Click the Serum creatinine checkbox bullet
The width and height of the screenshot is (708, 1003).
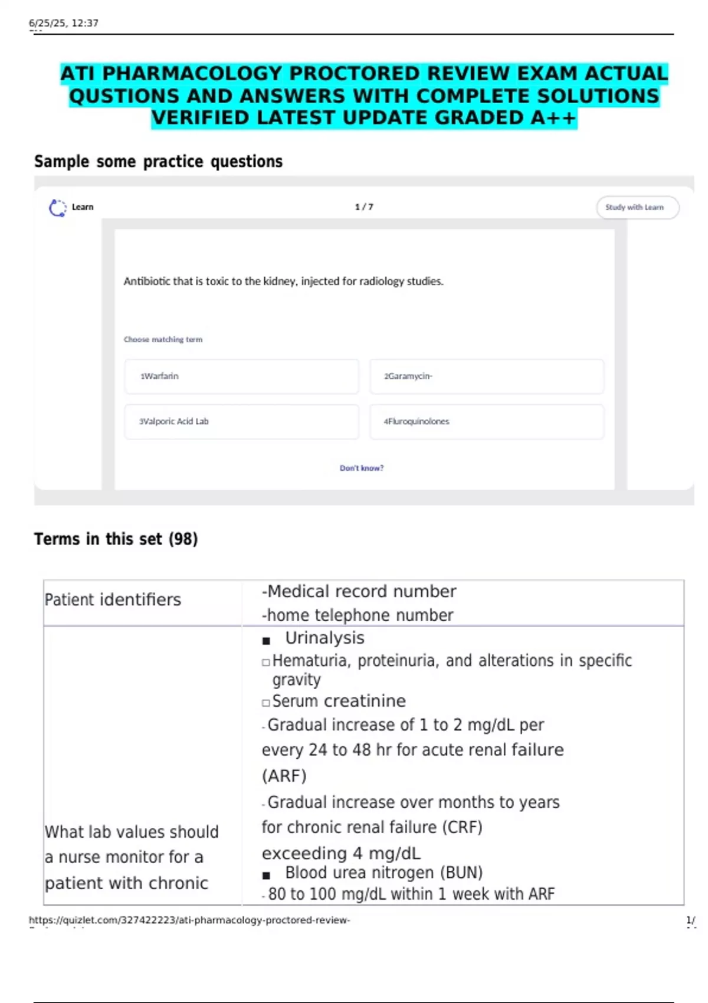tap(334, 702)
